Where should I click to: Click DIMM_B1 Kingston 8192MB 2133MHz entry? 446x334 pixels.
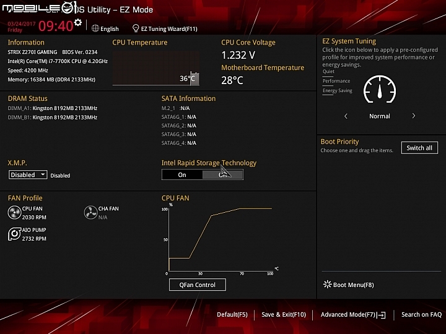click(x=52, y=118)
